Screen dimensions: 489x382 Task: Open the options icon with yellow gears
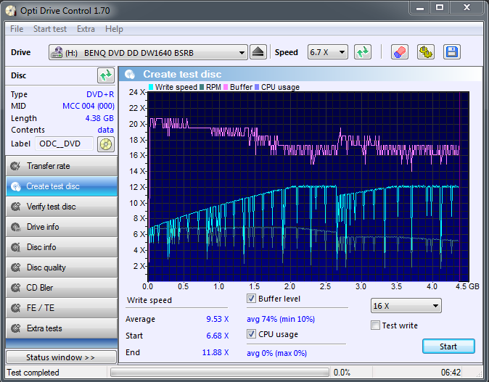point(426,52)
